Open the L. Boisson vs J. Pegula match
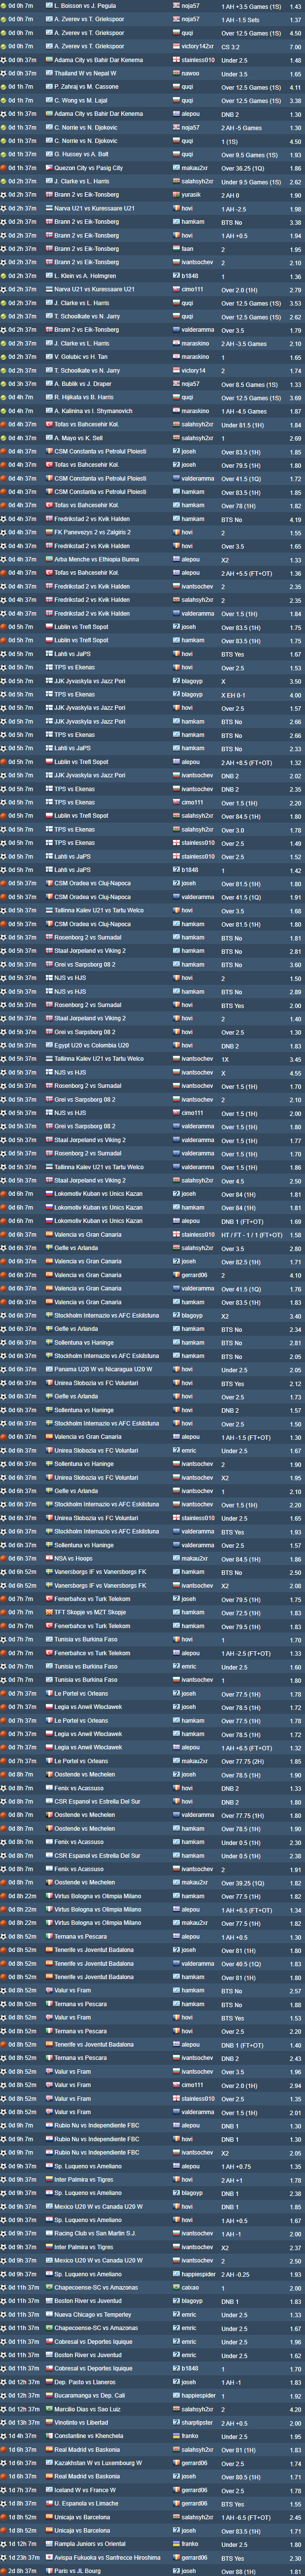Viewport: 305px width, 2576px height. coord(85,6)
